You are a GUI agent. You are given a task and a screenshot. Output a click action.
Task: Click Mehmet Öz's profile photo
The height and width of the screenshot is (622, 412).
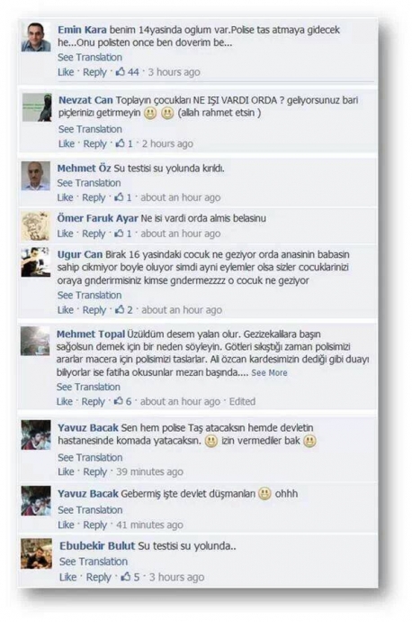pyautogui.click(x=36, y=176)
